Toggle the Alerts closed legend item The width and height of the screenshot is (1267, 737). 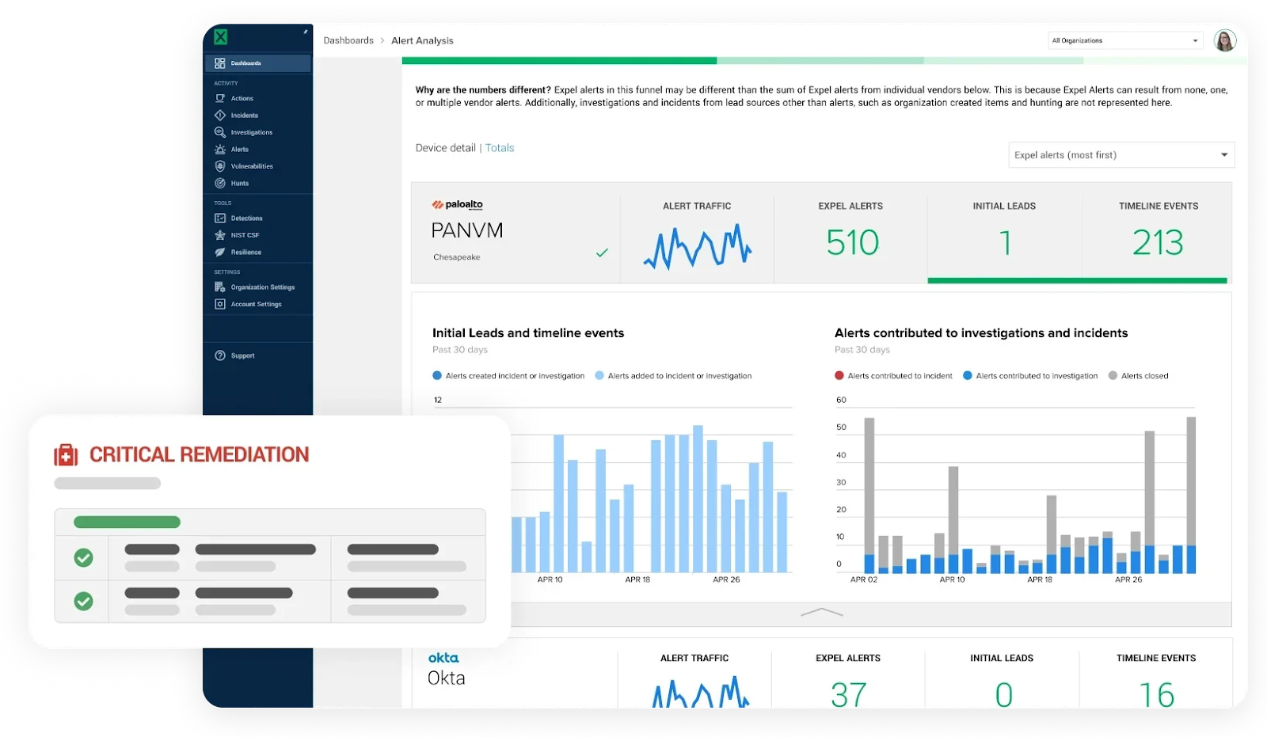point(1140,375)
